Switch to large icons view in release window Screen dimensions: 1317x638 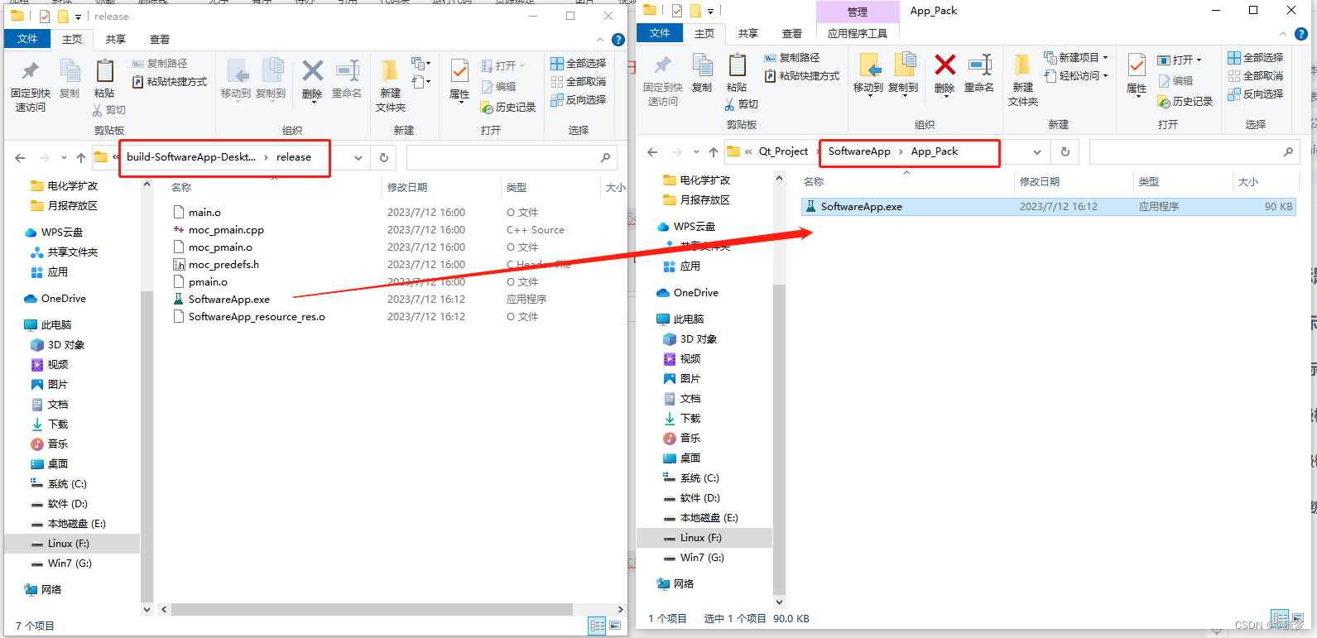(616, 626)
